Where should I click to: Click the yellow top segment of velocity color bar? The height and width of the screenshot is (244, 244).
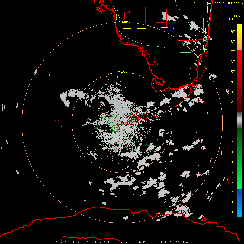click(239, 37)
